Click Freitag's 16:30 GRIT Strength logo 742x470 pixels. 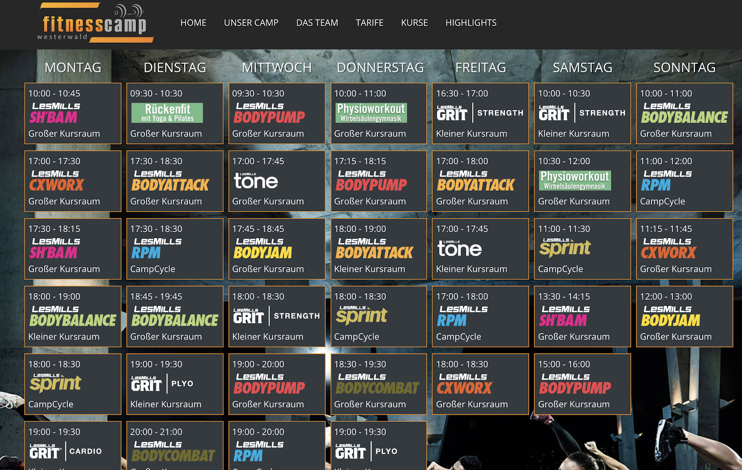(x=480, y=113)
